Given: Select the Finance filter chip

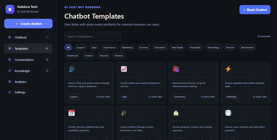Looking at the screenshot, I should click(x=89, y=55).
